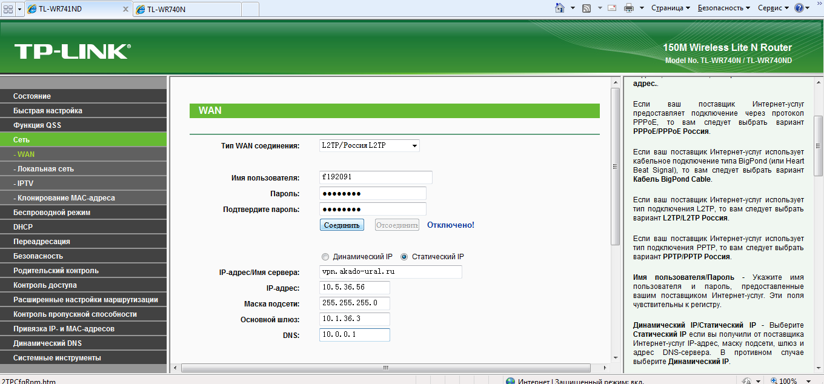Open Привязка IP- и MAC-адресов in the sidebar
The height and width of the screenshot is (384, 824).
click(84, 329)
